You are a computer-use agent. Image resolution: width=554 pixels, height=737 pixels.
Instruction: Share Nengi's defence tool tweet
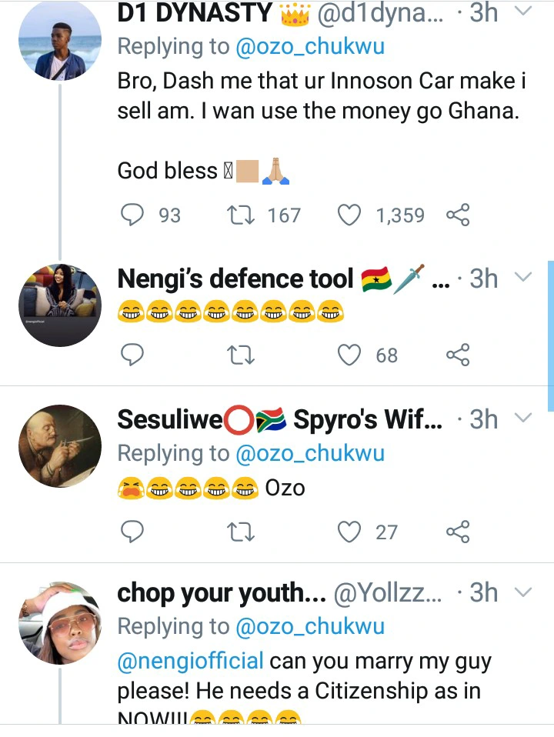coord(458,355)
